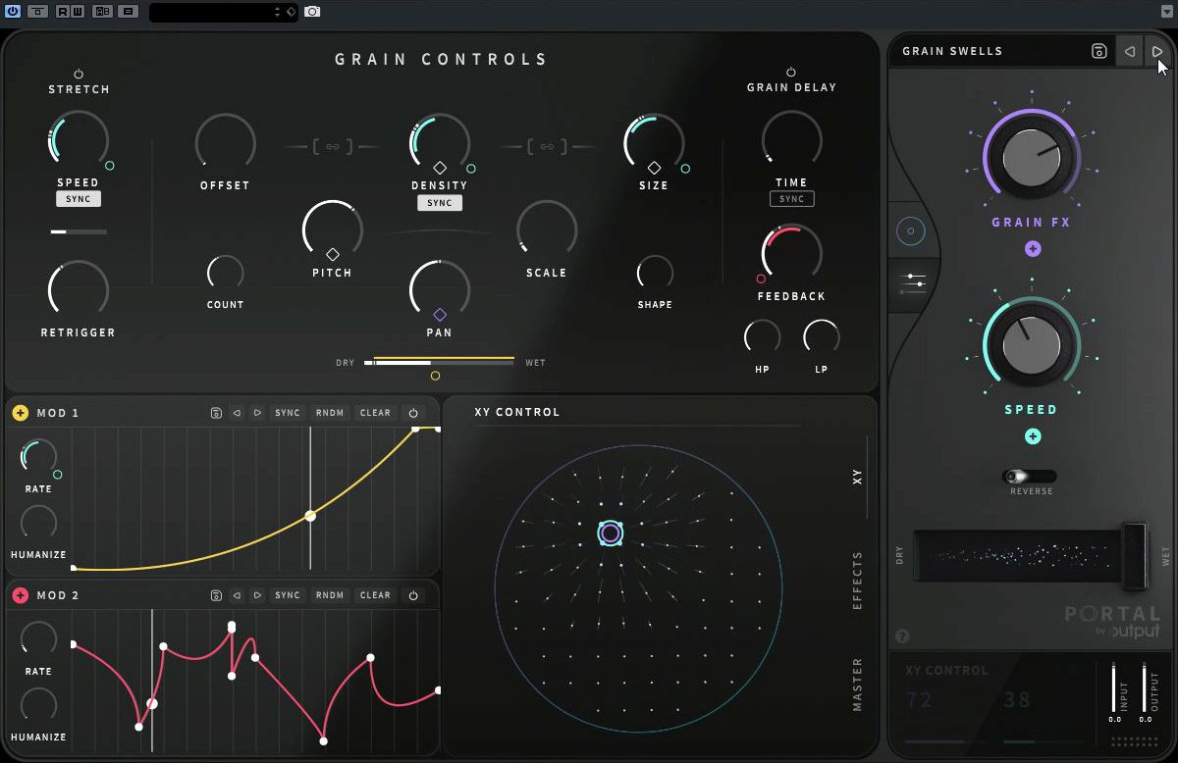Select the XY tab

tap(857, 478)
